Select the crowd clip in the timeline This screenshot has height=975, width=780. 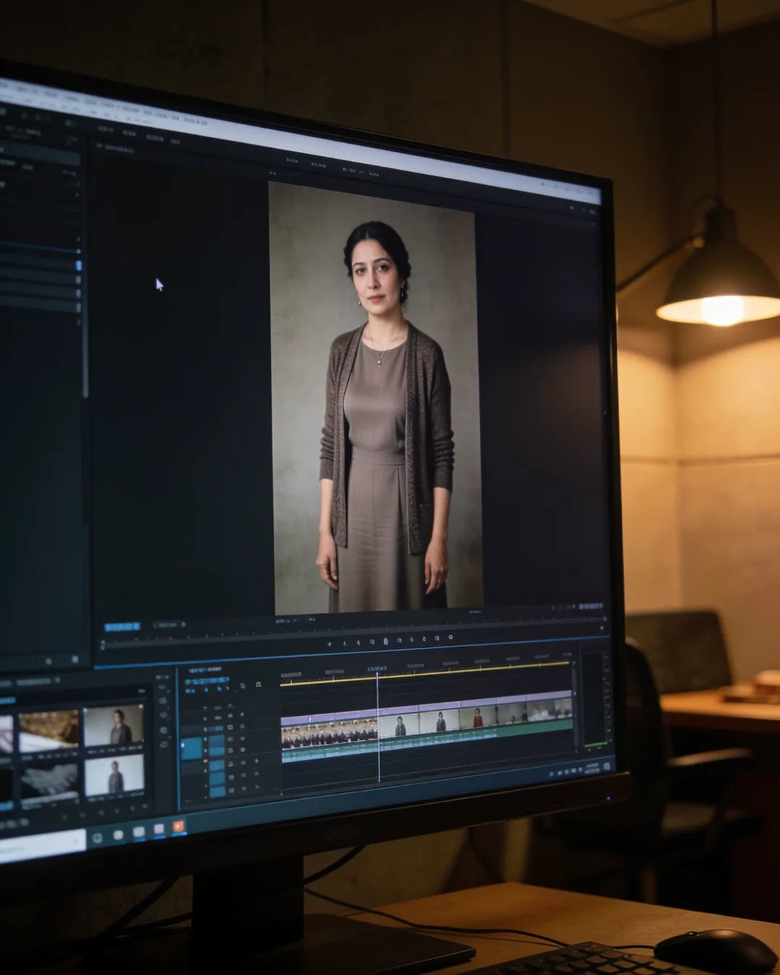click(x=329, y=734)
